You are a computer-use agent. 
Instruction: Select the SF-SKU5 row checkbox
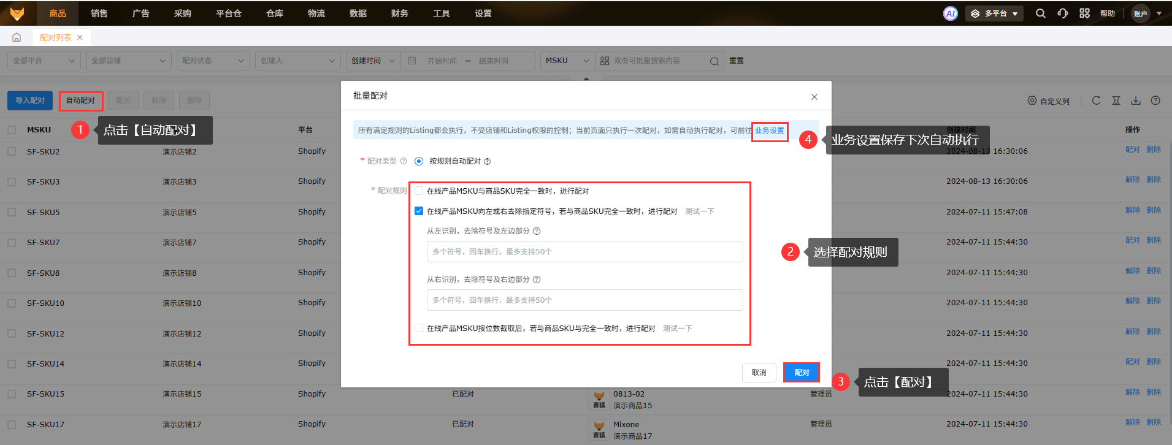pos(12,212)
